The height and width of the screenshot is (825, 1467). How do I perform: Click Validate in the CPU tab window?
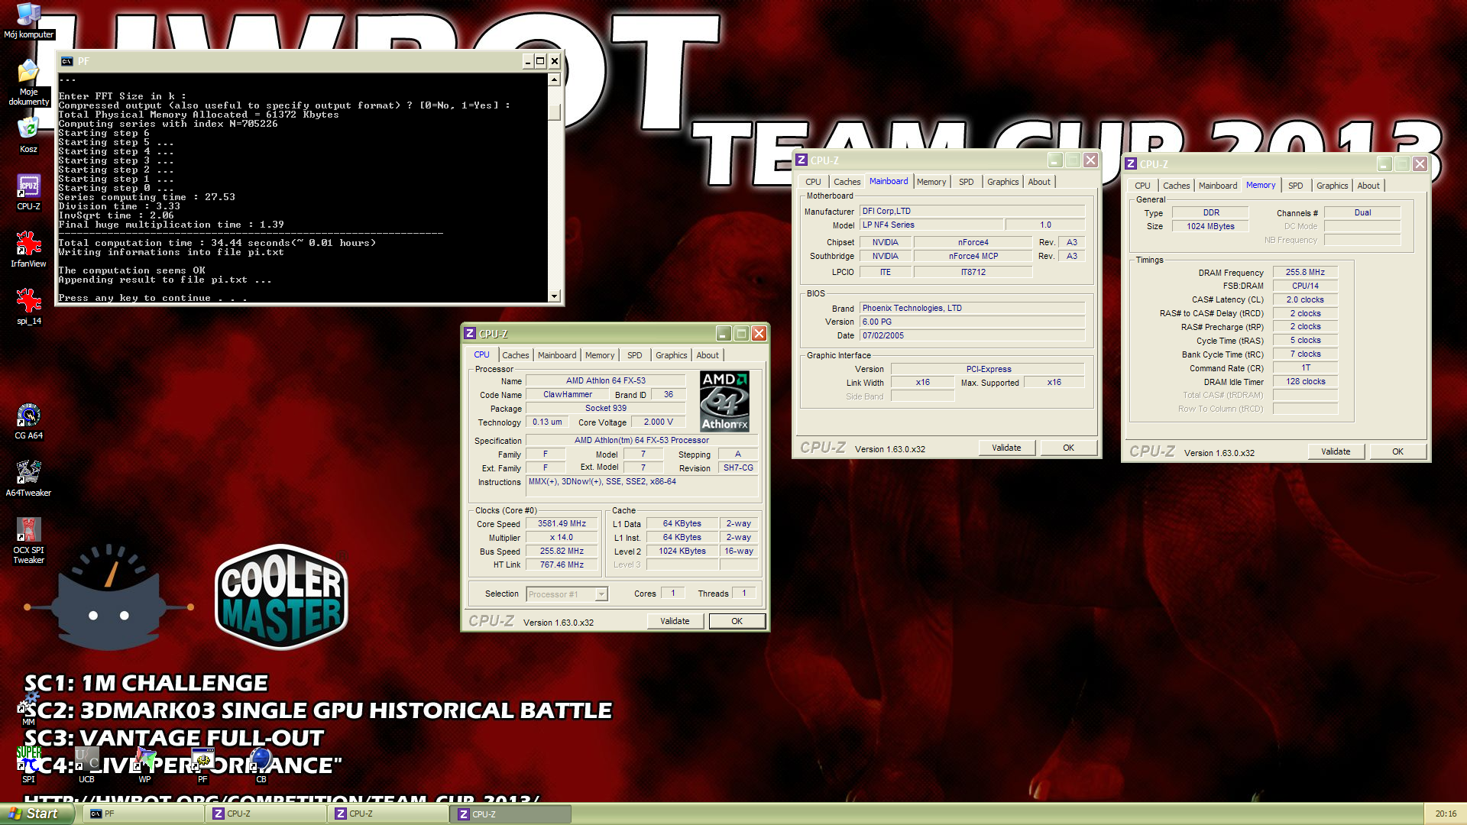tap(675, 621)
